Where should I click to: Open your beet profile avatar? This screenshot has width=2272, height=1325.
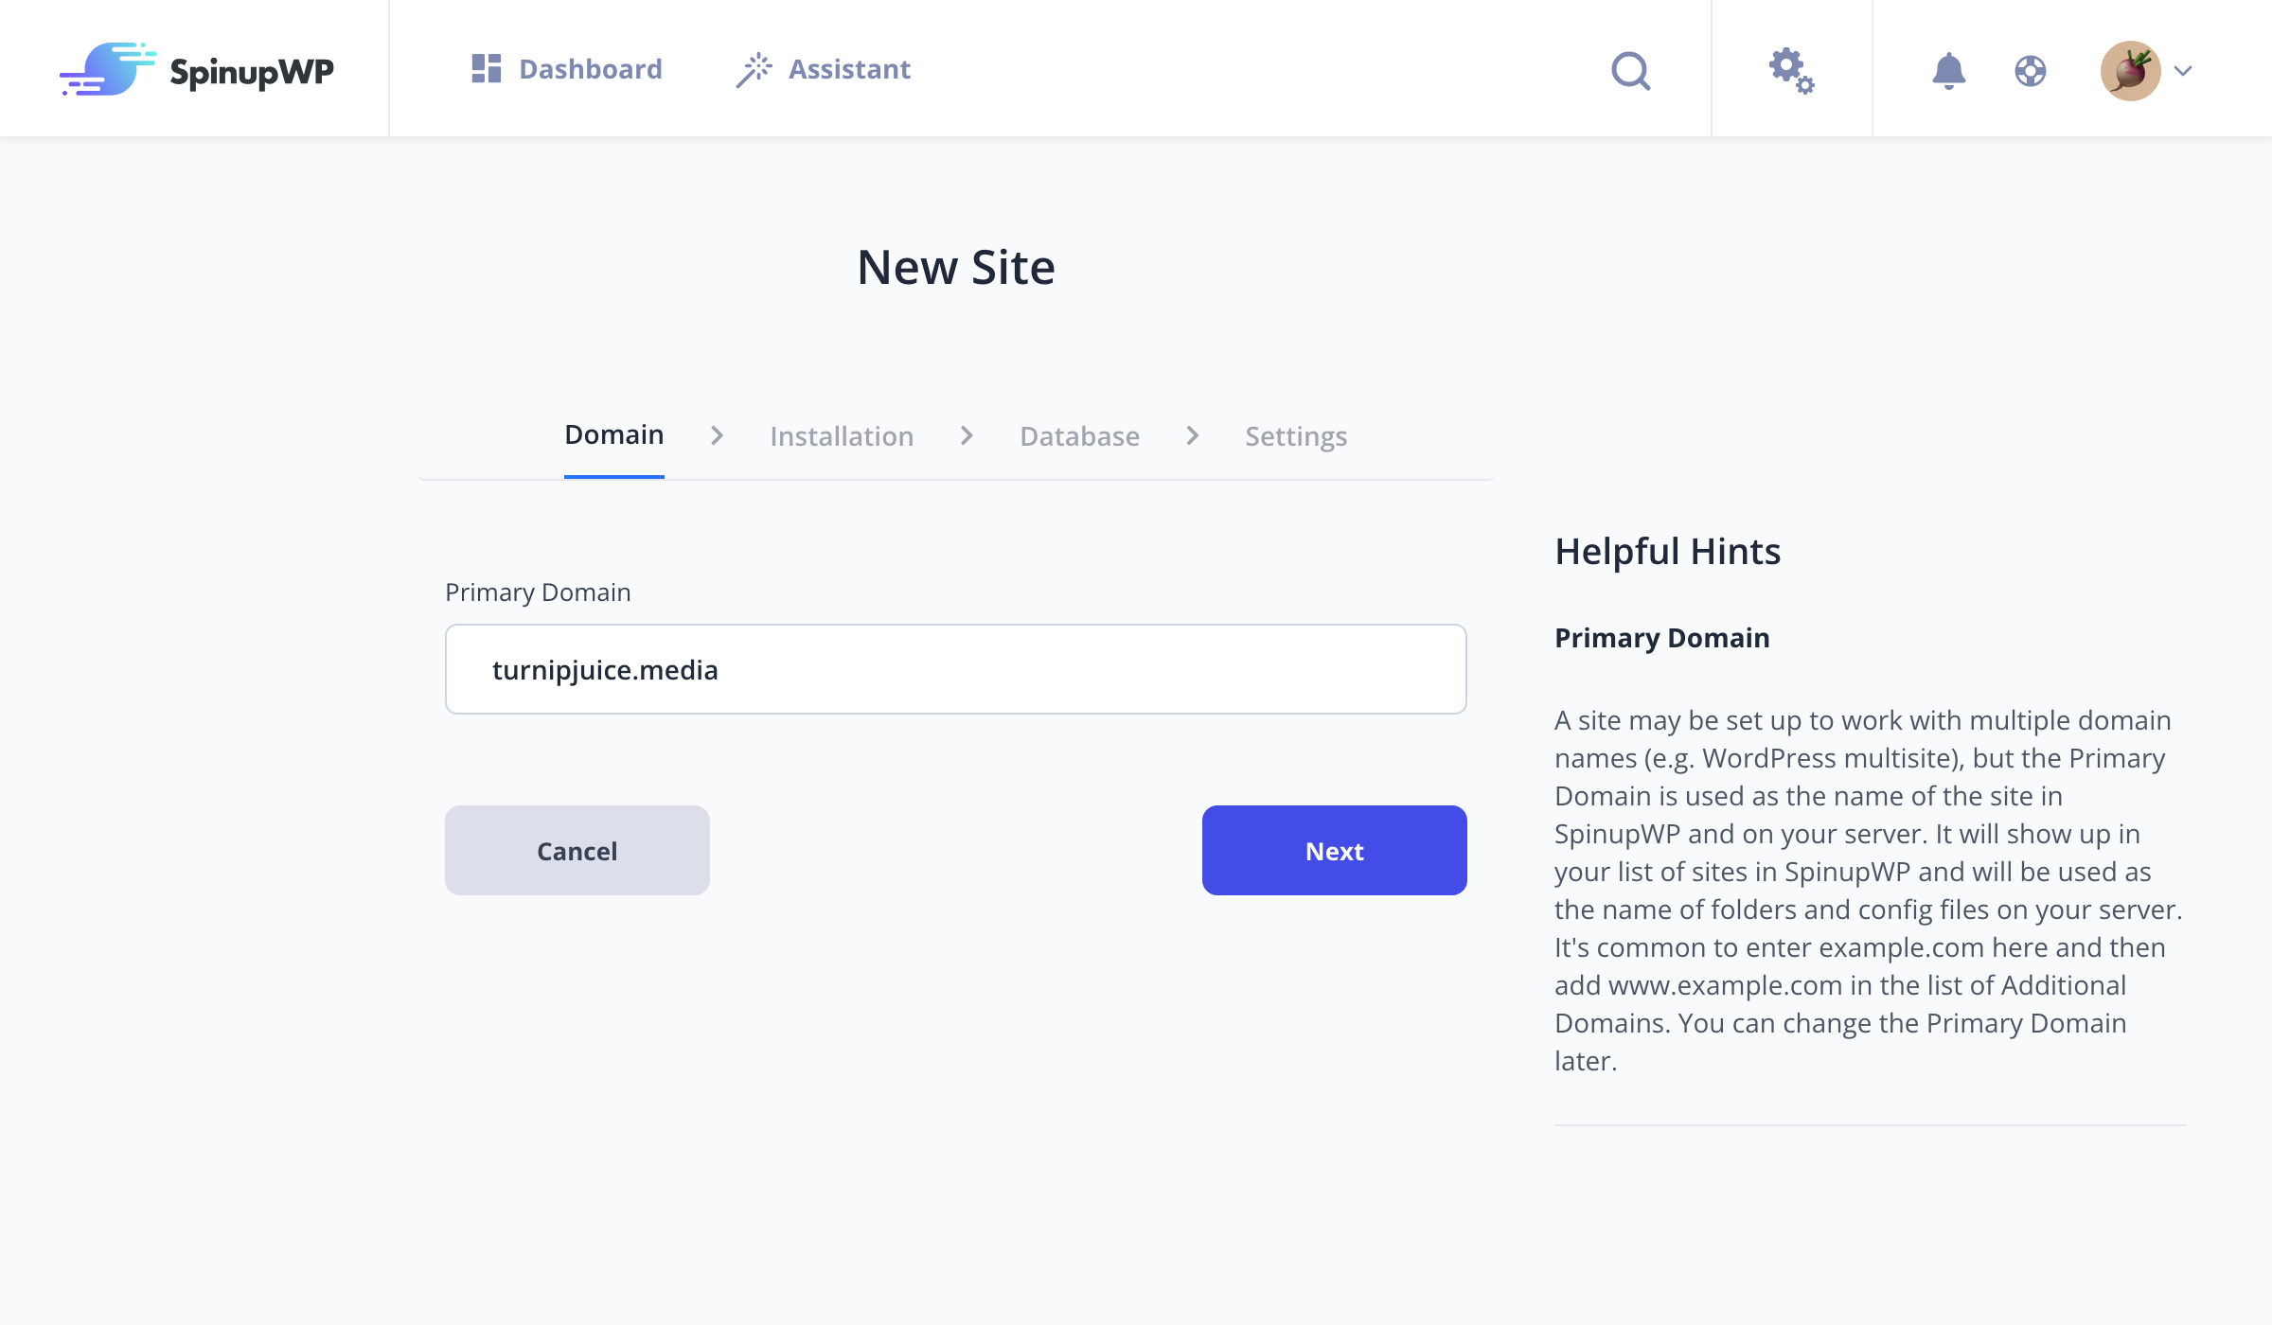[x=2130, y=68]
